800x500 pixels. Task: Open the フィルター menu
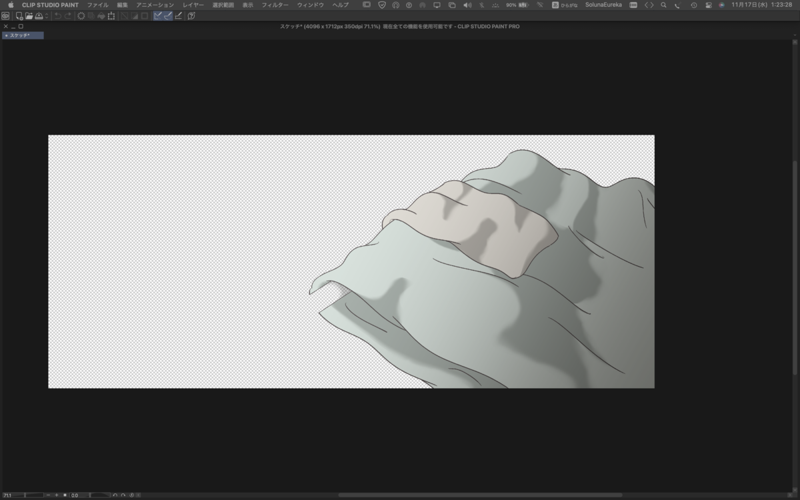[275, 5]
